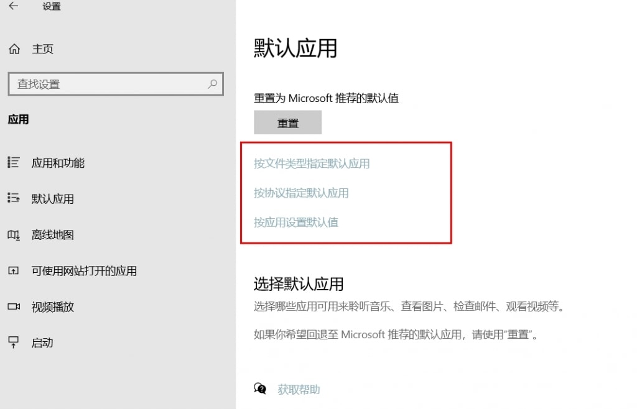This screenshot has width=637, height=409.
Task: Click the 主页 home icon
Action: click(x=14, y=49)
